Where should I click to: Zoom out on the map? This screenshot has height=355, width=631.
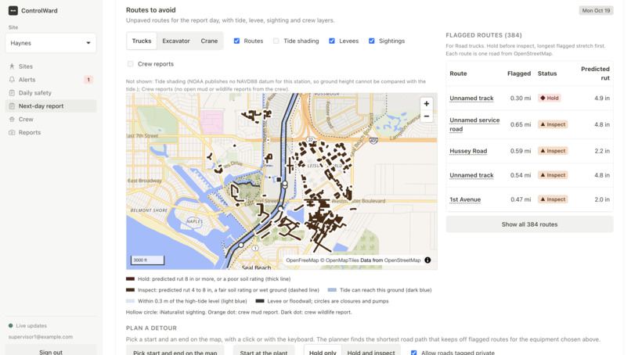[x=426, y=117]
